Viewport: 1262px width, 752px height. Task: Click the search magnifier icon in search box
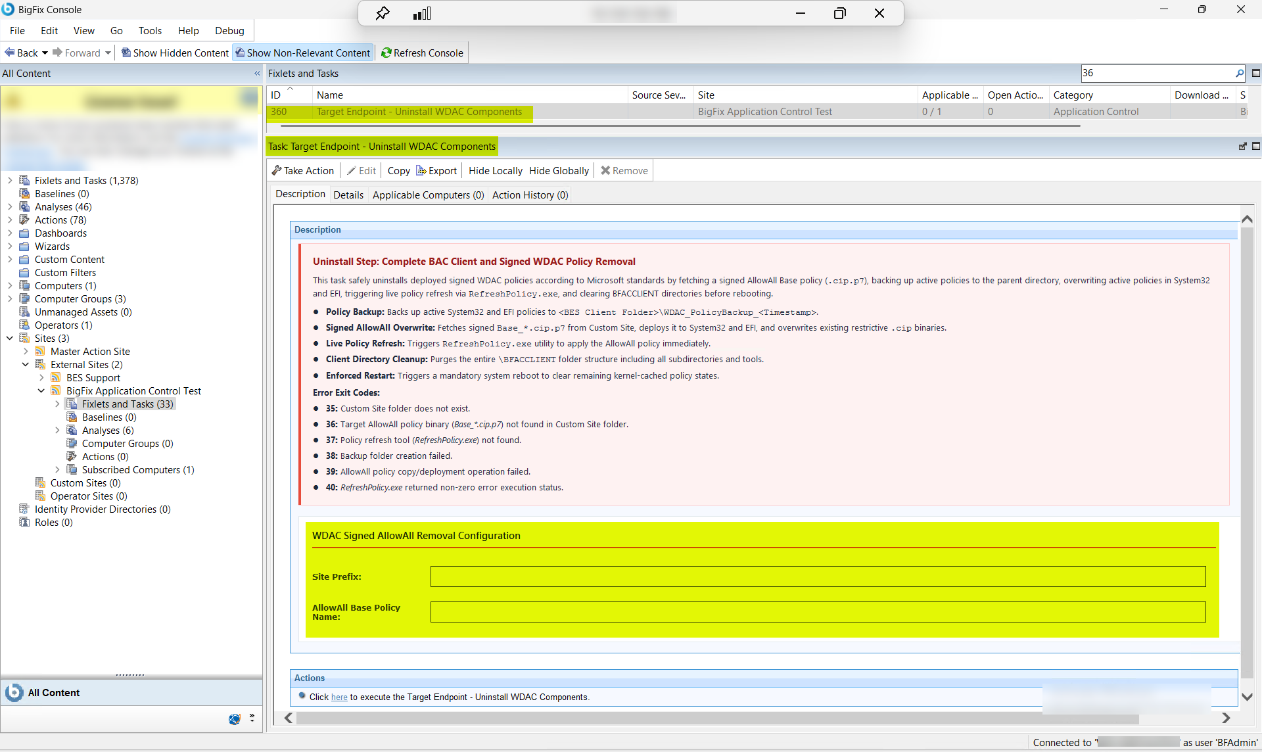1240,73
